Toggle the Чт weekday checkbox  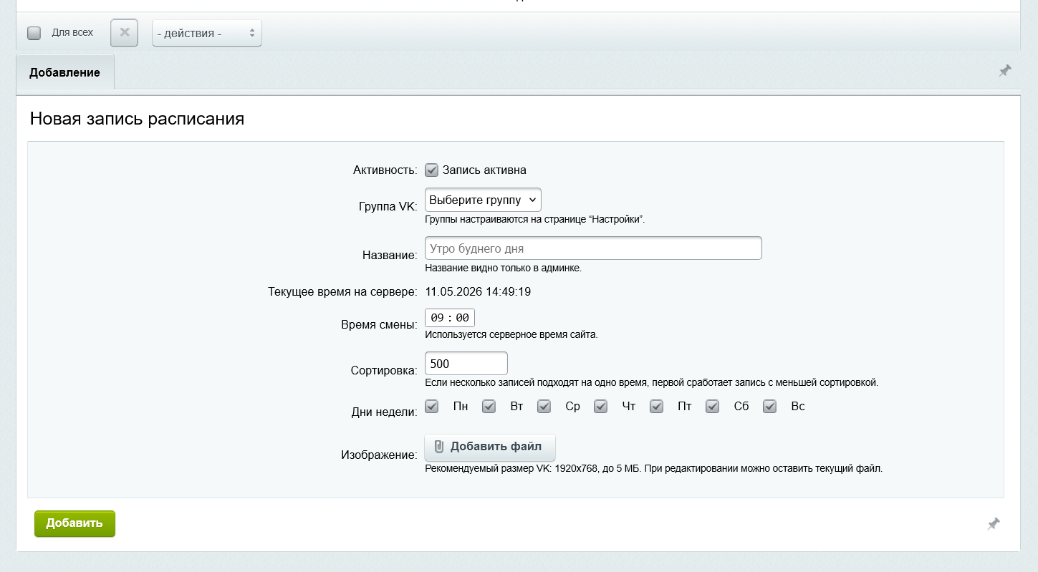pos(600,407)
